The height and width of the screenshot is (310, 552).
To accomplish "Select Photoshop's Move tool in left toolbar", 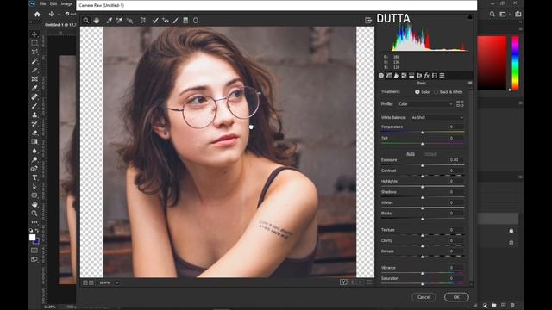I will [x=34, y=34].
